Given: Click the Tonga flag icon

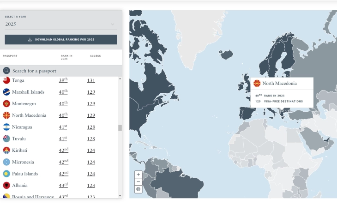Looking at the screenshot, I should [x=6, y=80].
